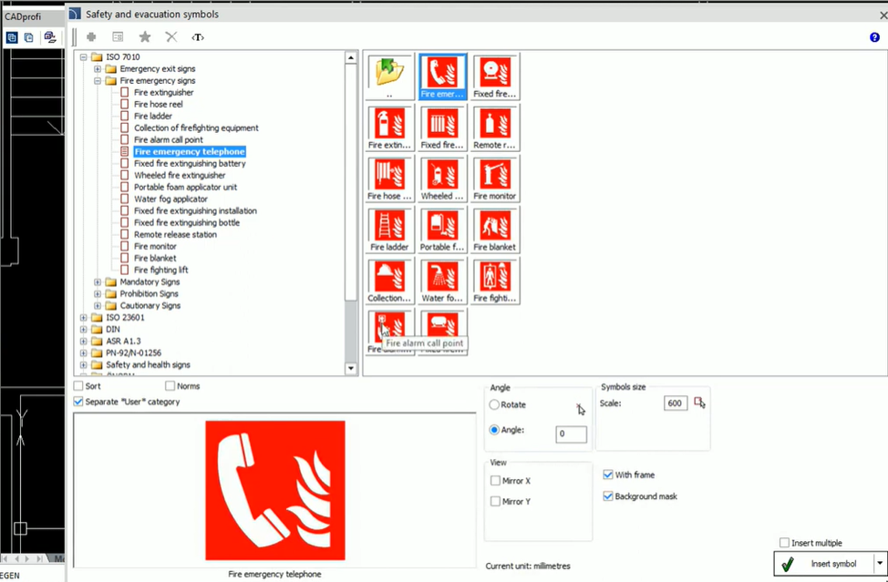Select the Fire ladder symbol thumbnail
This screenshot has width=888, height=582.
click(x=389, y=230)
